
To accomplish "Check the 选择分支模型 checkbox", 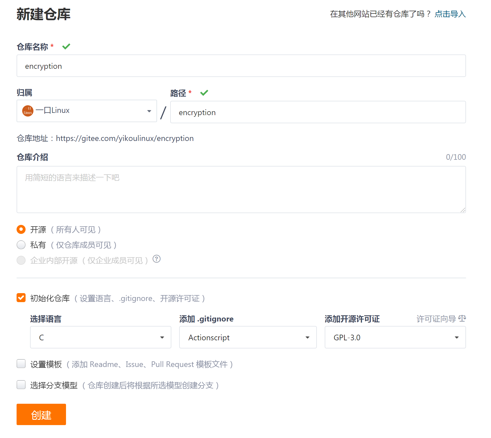I will click(21, 385).
